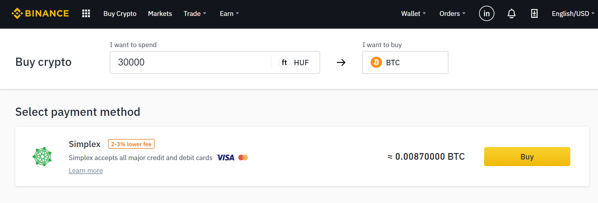Expand the Wallet dropdown
The width and height of the screenshot is (598, 203).
[414, 14]
